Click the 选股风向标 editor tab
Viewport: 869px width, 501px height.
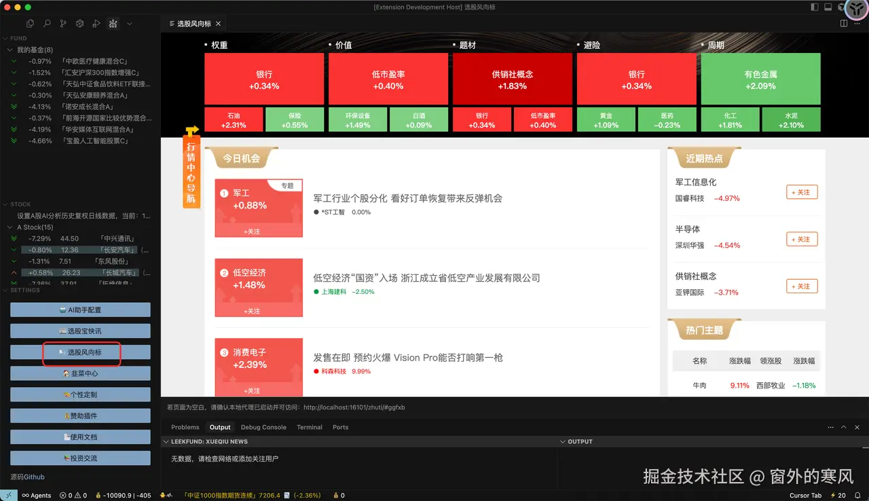click(x=195, y=22)
